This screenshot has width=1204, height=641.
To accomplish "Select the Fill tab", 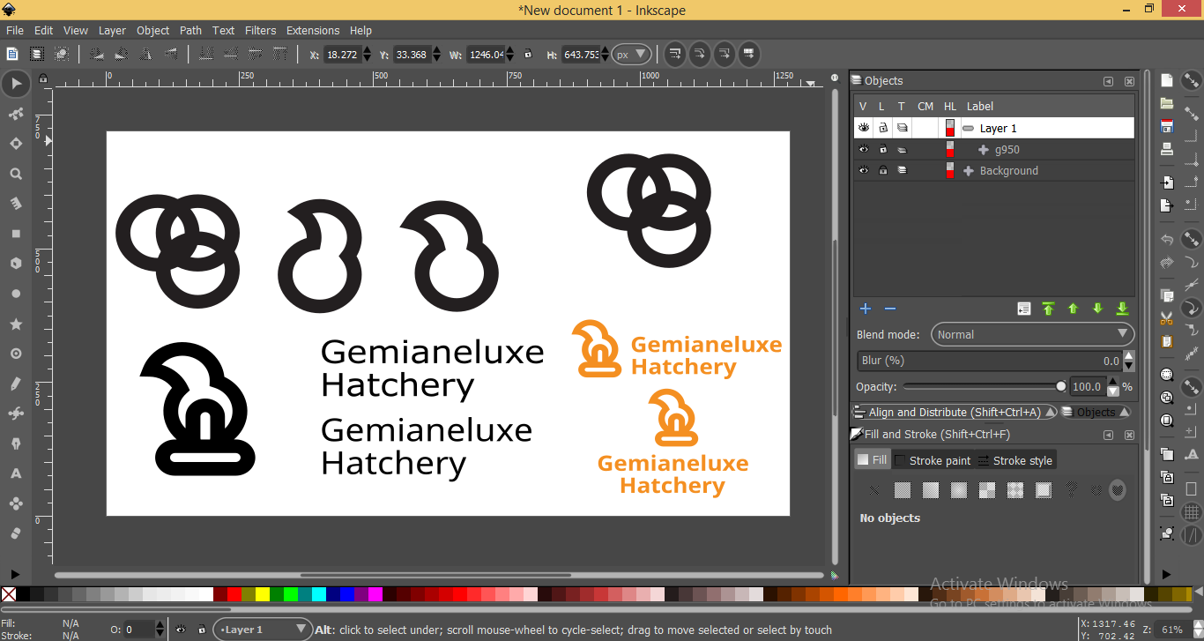I will [873, 460].
